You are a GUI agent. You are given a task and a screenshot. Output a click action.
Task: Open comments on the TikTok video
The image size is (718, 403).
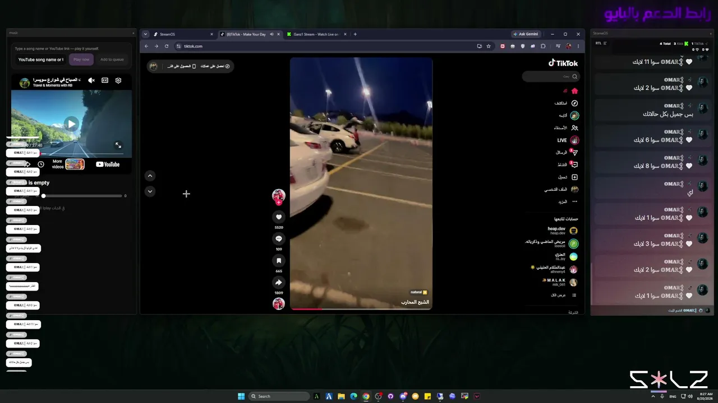(278, 239)
